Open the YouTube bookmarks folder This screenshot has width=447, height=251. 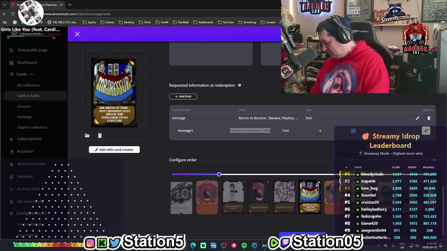[226, 22]
